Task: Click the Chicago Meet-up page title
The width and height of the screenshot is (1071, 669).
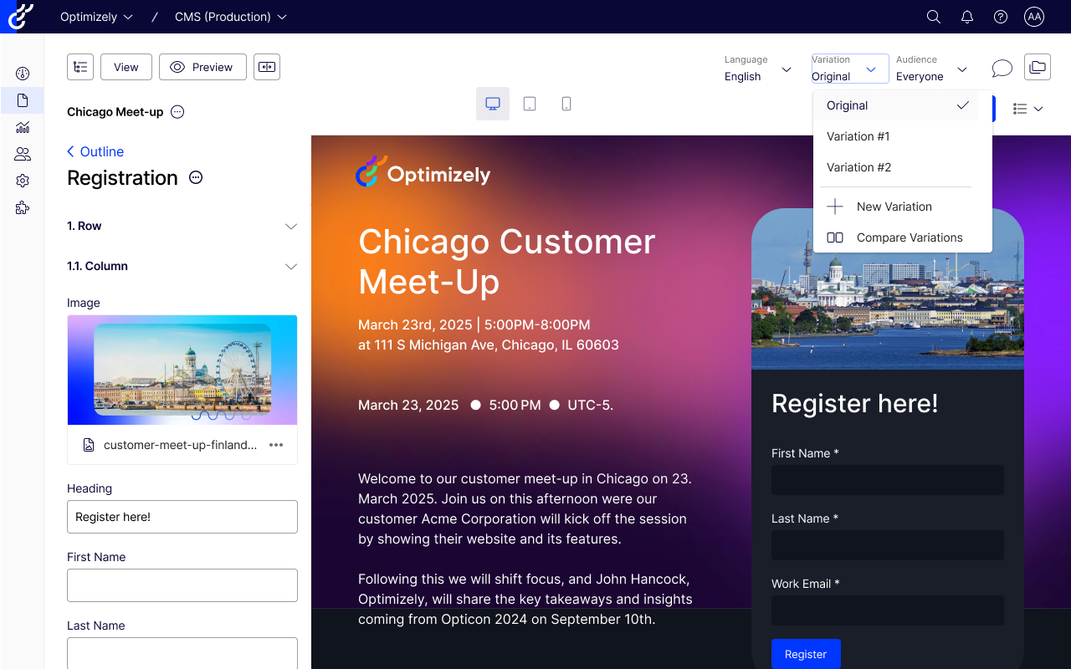Action: pyautogui.click(x=115, y=112)
